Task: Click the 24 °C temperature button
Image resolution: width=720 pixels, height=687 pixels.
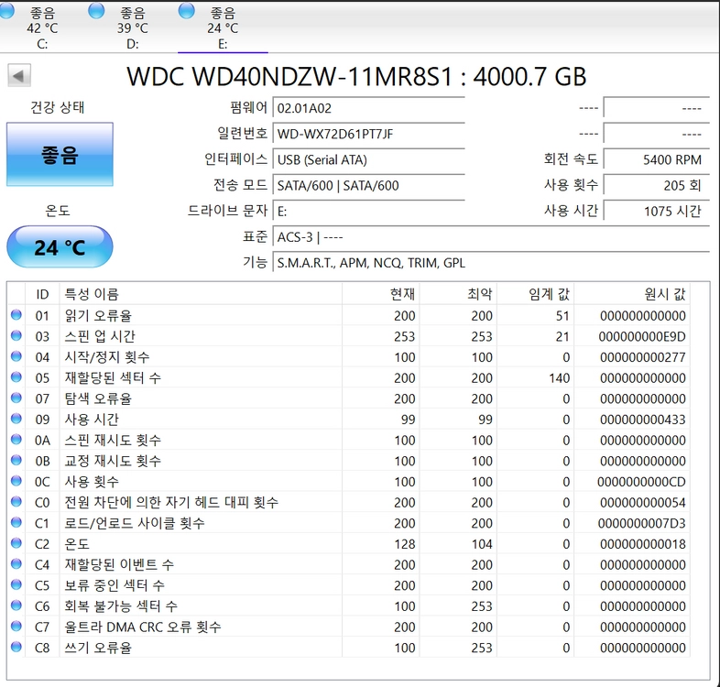Action: pos(60,247)
